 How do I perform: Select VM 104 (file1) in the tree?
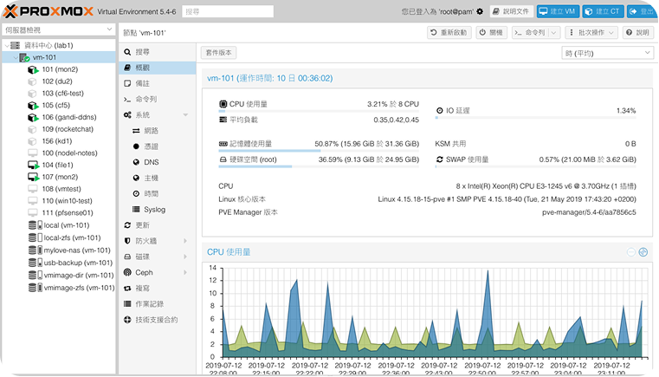pyautogui.click(x=59, y=165)
